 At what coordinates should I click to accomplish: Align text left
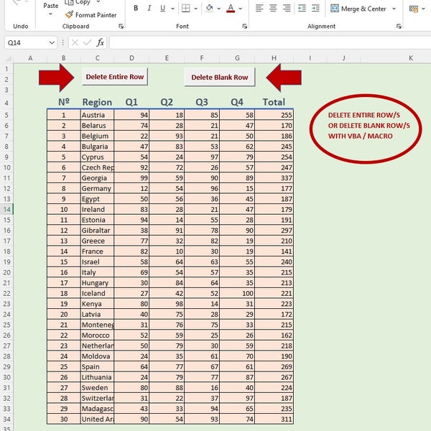(259, 9)
